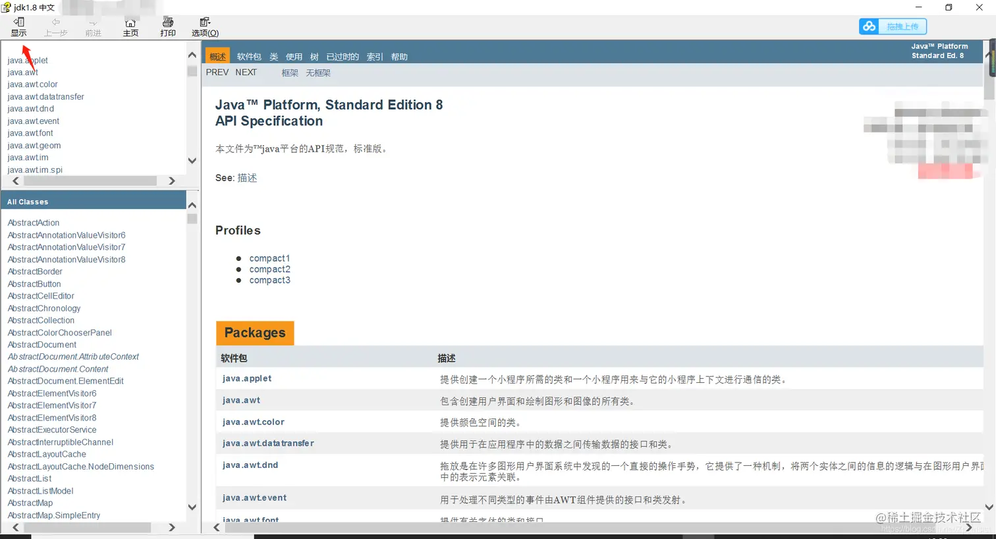Screen dimensions: 996x539
Task: Select java.awt.dnd in left package list
Action: pyautogui.click(x=31, y=109)
